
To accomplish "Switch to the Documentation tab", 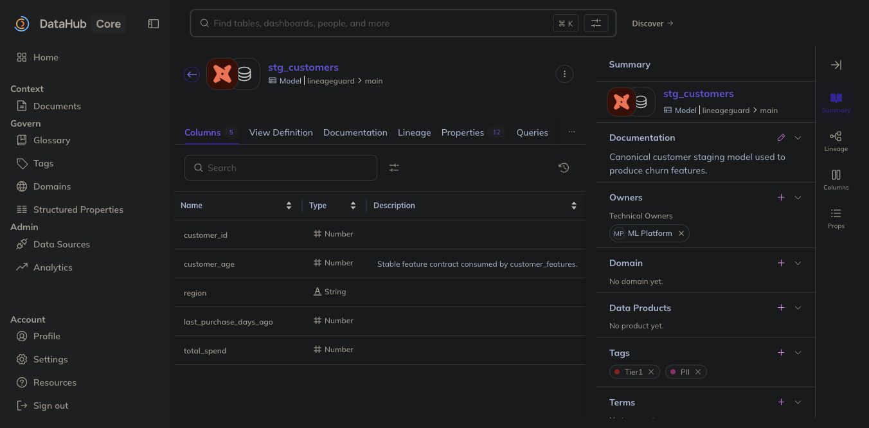I will click(355, 132).
